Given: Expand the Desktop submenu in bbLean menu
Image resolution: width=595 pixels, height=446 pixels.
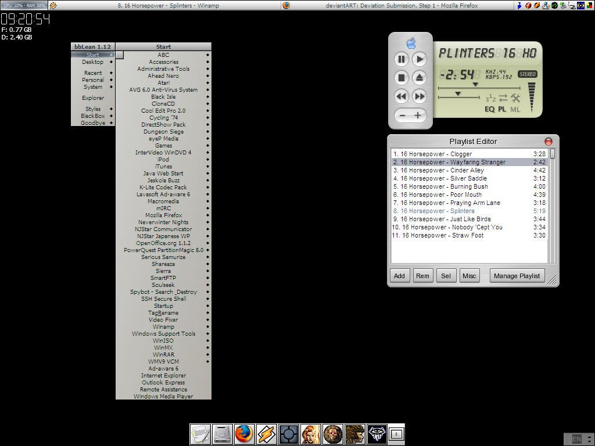Looking at the screenshot, I should pyautogui.click(x=93, y=62).
